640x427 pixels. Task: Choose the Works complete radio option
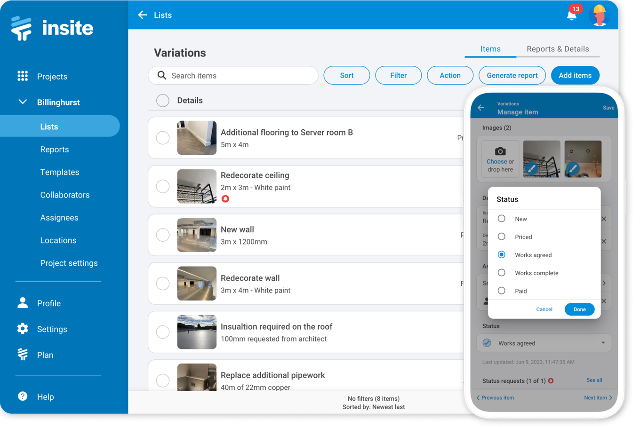[x=501, y=273]
